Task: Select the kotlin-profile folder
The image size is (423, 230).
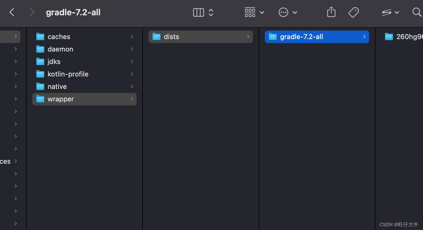Action: click(84, 74)
